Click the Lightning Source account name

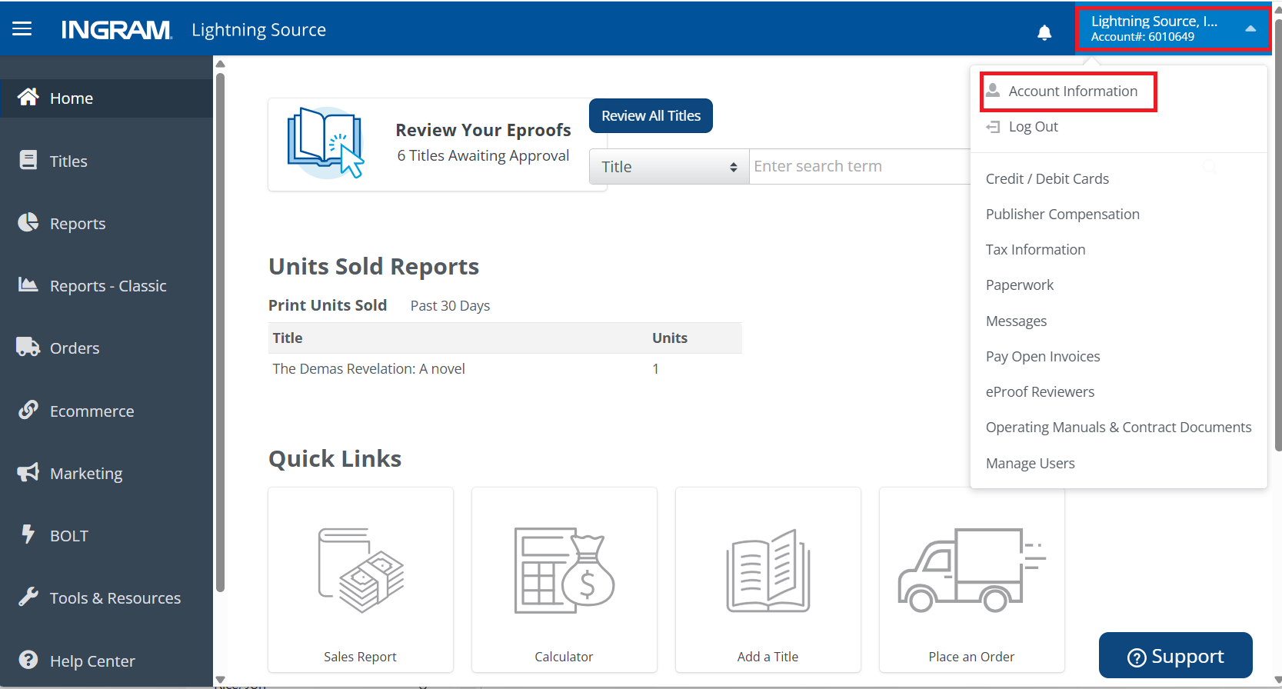(1154, 22)
